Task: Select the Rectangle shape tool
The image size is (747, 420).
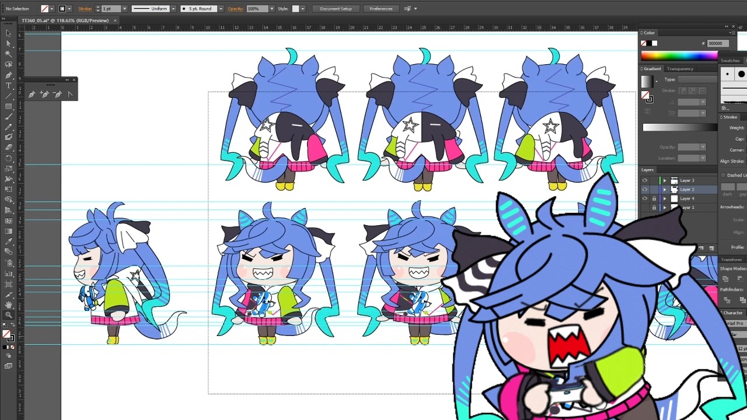Action: click(x=8, y=106)
